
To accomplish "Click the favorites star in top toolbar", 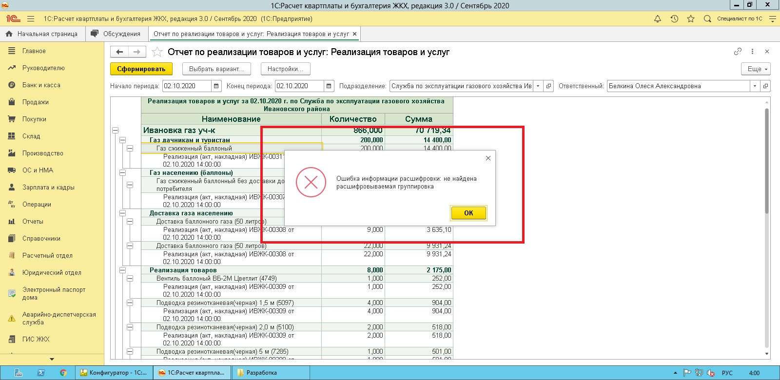I will click(691, 19).
